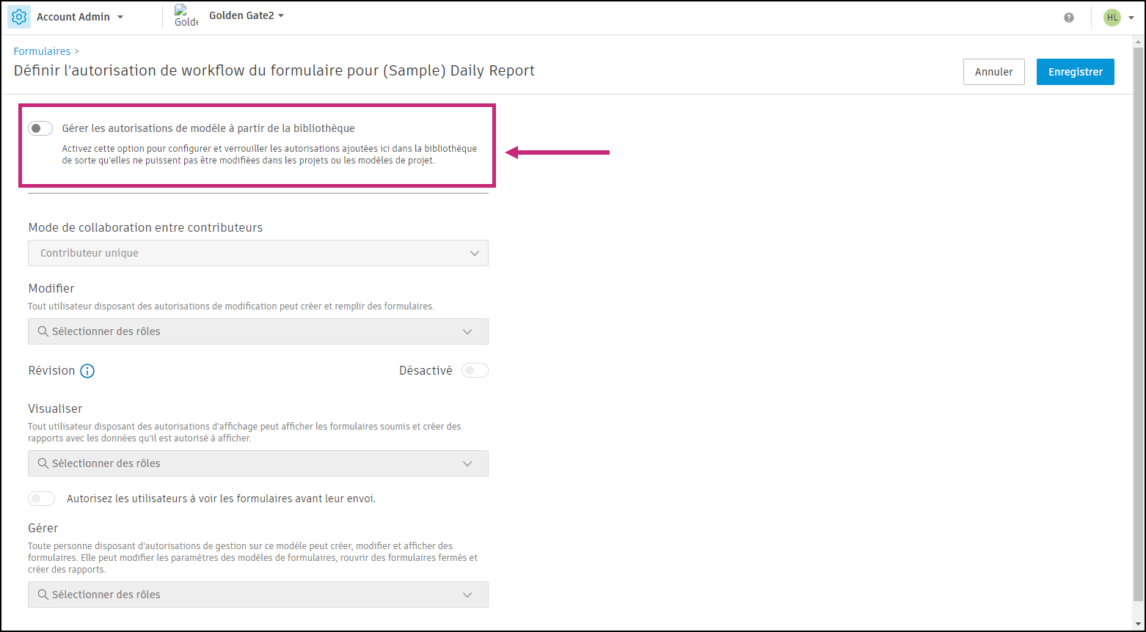Viewport: 1146px width, 632px height.
Task: Click the Annuler button
Action: click(993, 72)
